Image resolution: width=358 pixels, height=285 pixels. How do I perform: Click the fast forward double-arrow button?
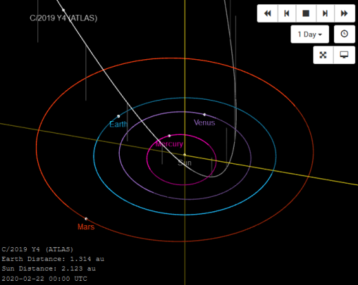[344, 13]
